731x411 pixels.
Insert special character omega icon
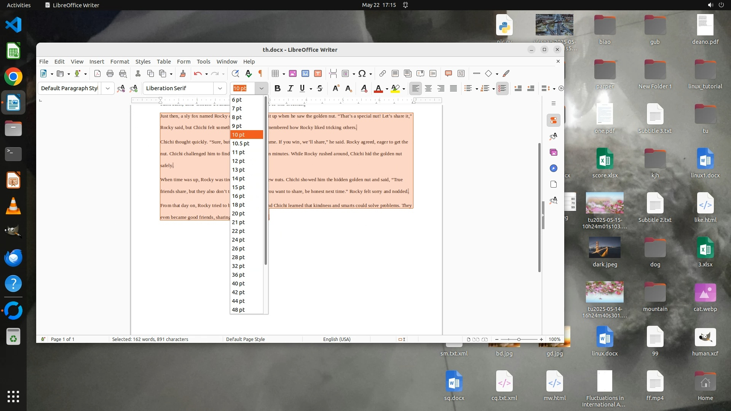tap(362, 73)
